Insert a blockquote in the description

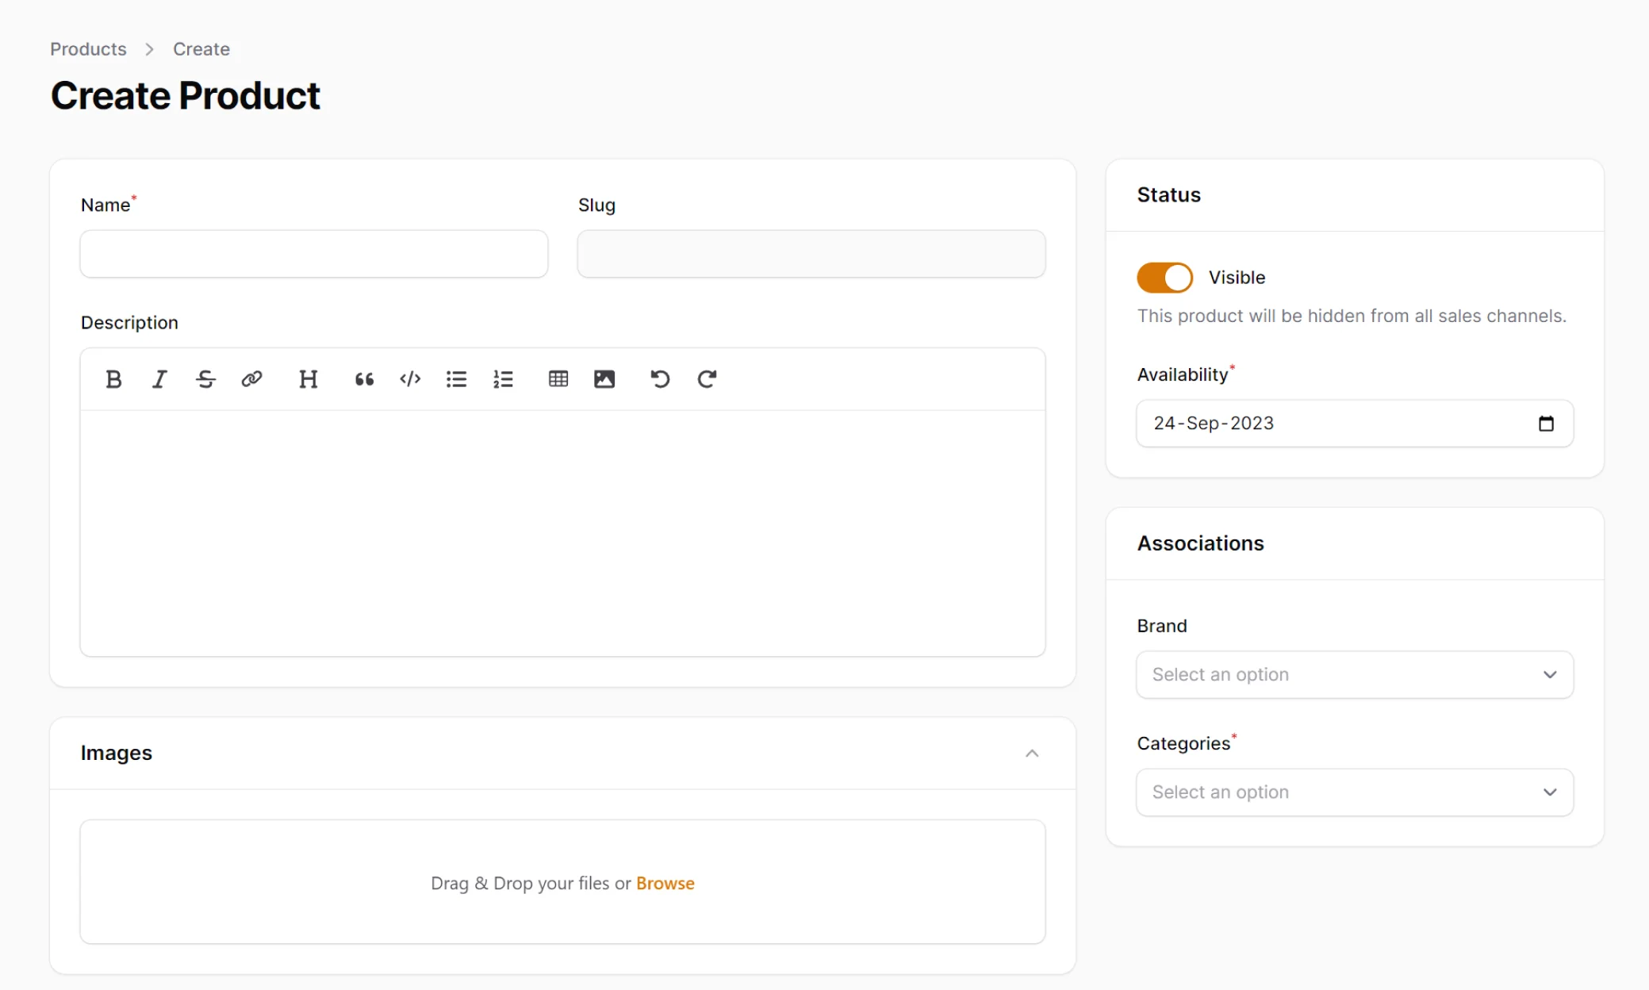pos(364,379)
